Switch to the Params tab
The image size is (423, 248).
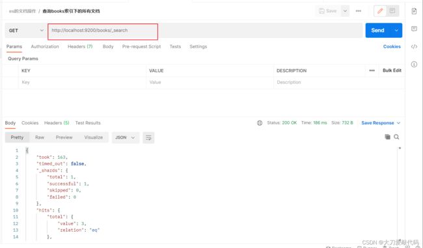click(14, 46)
